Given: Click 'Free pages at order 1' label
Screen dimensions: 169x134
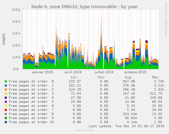Looking at the screenshot, I should [x=31, y=85].
